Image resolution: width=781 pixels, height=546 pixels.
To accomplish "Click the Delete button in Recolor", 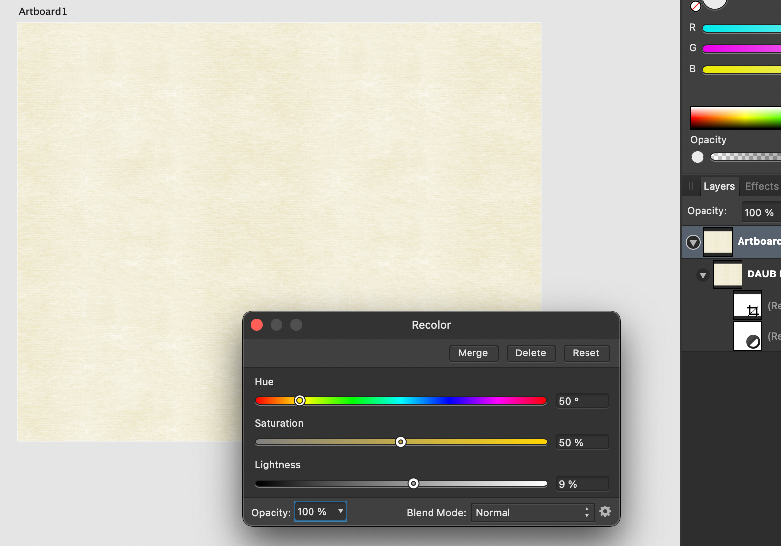I will click(531, 353).
